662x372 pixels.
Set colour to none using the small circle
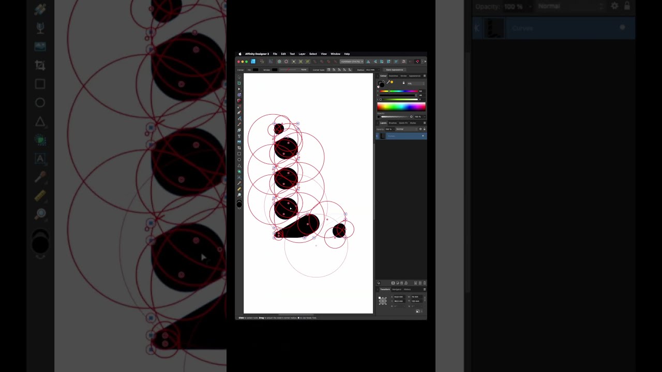378,87
